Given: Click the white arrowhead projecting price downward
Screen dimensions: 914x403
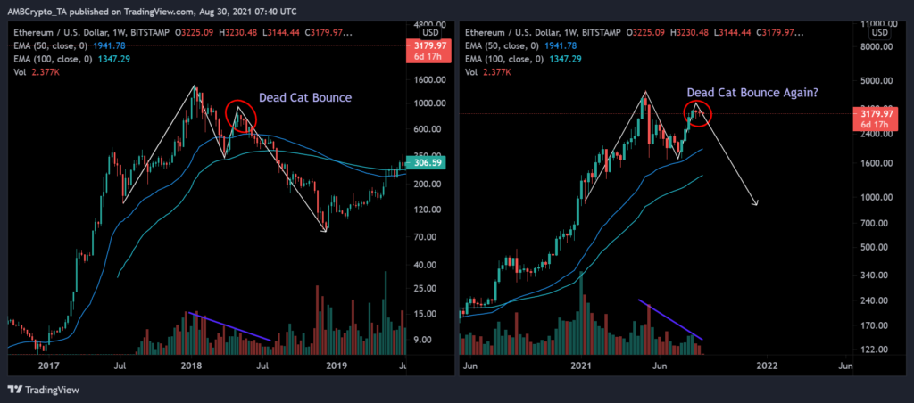Looking at the screenshot, I should click(x=755, y=202).
